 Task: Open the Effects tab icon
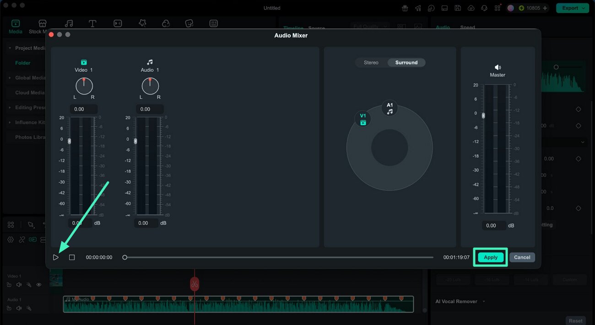point(142,24)
